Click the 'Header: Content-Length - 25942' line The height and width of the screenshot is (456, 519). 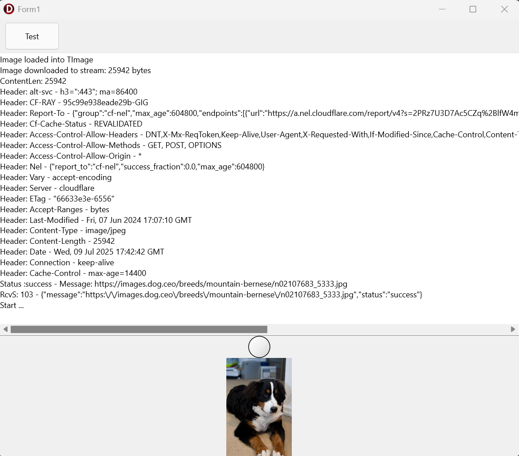[57, 241]
